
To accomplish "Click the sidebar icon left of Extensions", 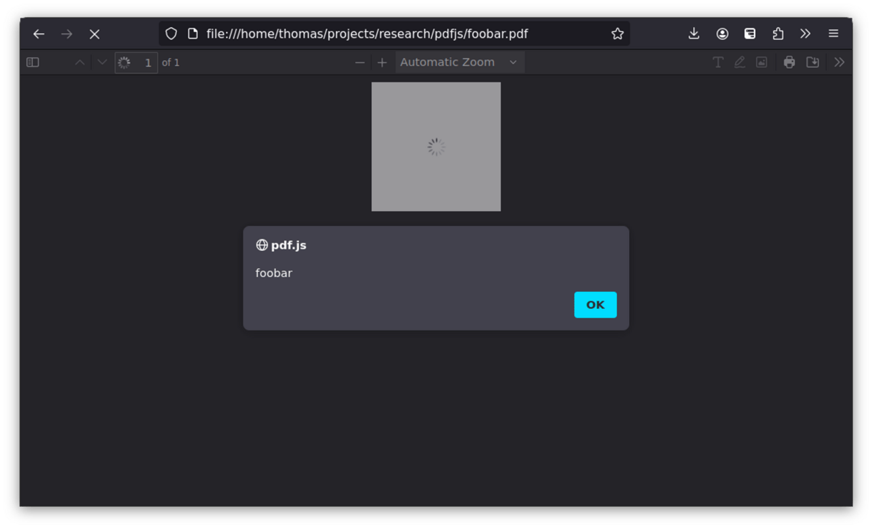I will [x=750, y=34].
